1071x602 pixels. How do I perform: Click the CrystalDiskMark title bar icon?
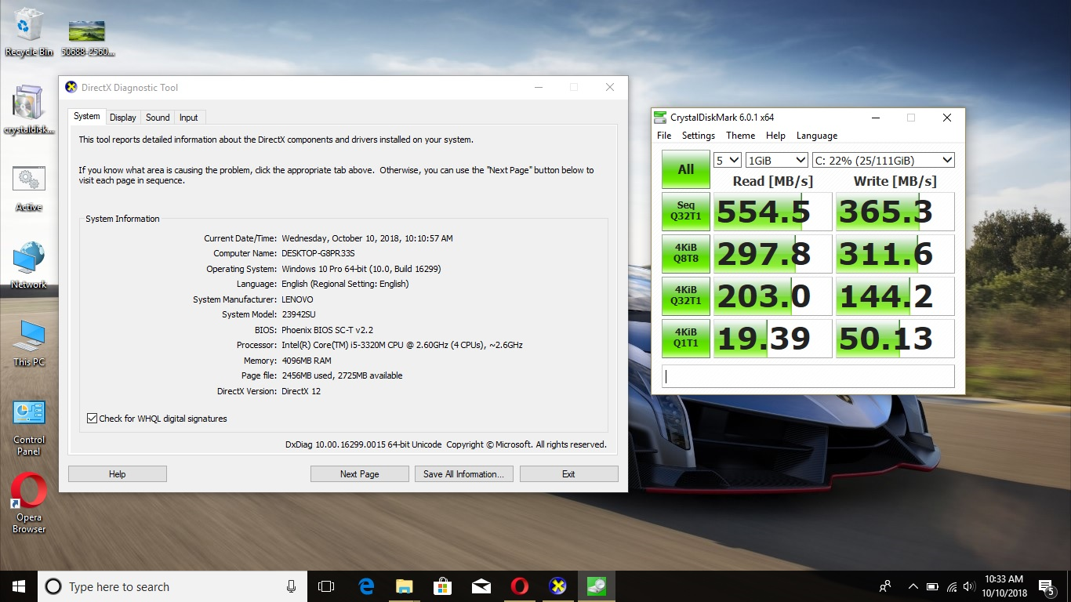point(660,118)
